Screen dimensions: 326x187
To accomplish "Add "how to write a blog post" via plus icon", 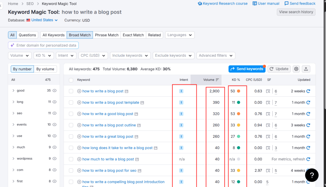I will (79, 91).
